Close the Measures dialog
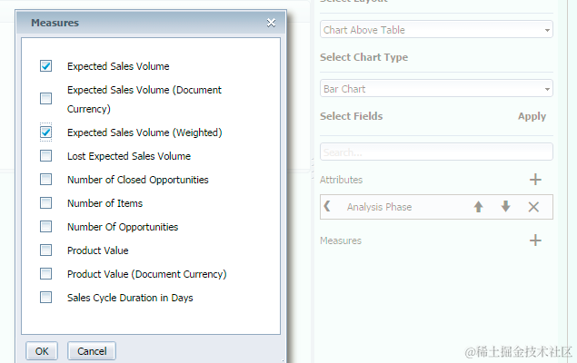Screen dimensions: 577x363 pyautogui.click(x=271, y=23)
